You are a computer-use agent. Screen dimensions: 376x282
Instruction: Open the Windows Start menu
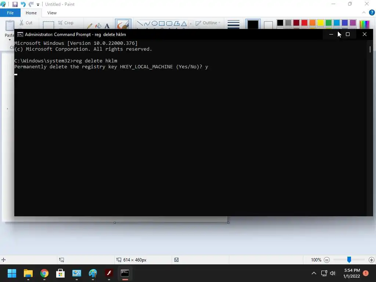tap(12, 273)
